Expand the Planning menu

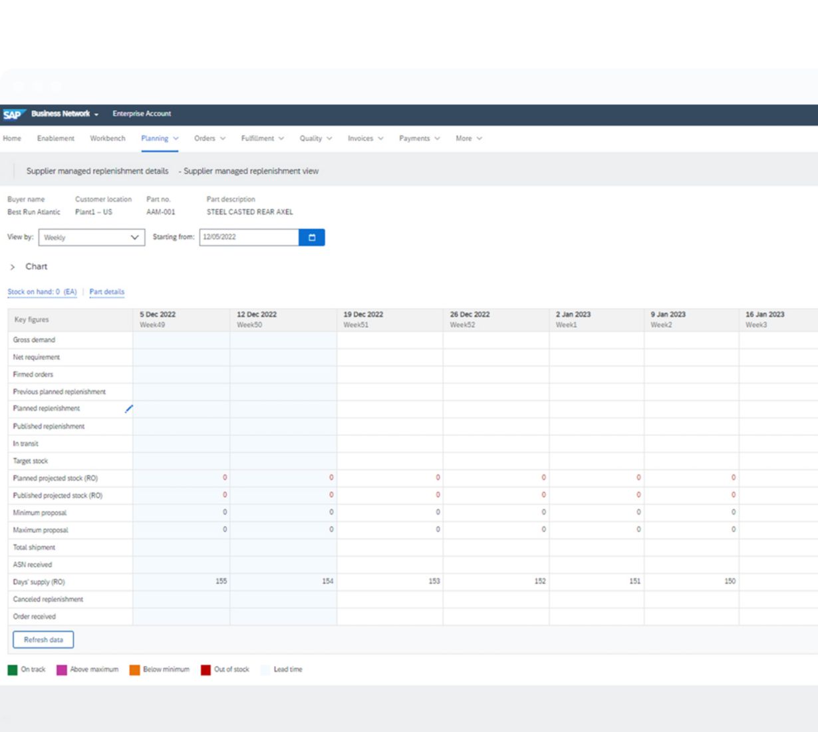[160, 138]
